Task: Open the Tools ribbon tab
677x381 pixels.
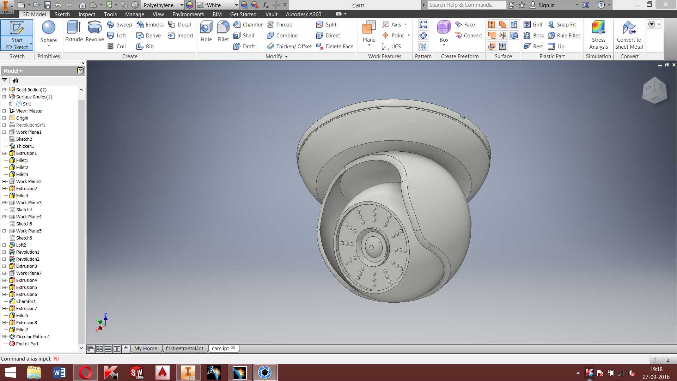Action: tap(110, 14)
